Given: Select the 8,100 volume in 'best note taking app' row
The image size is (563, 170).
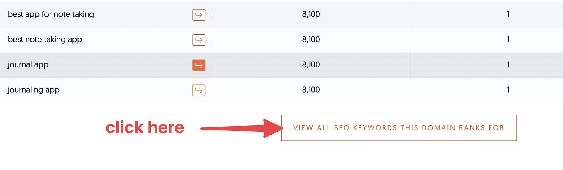Looking at the screenshot, I should coord(311,40).
